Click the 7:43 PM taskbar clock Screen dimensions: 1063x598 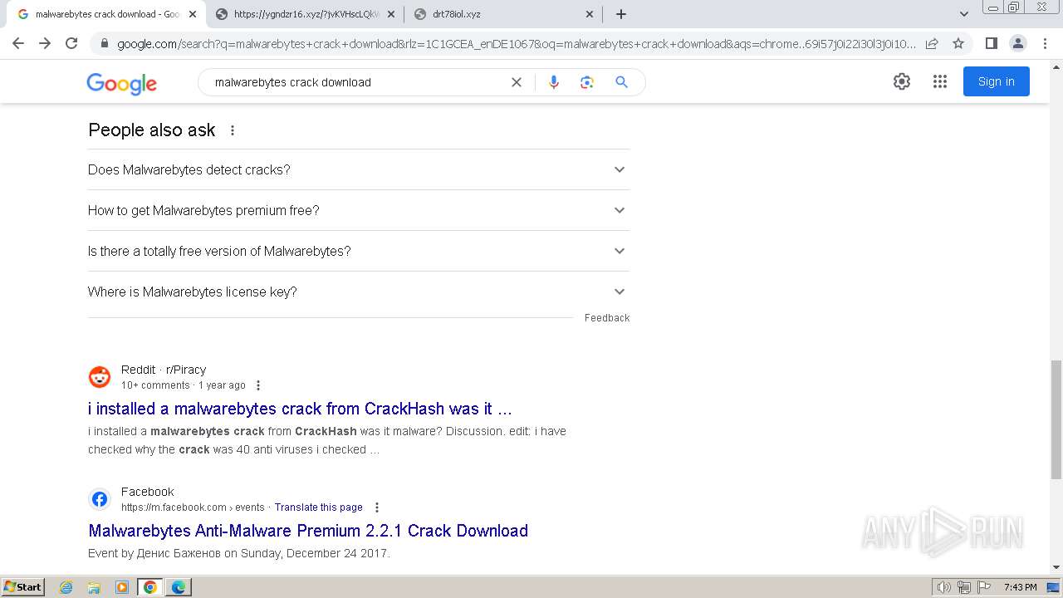pyautogui.click(x=1020, y=587)
